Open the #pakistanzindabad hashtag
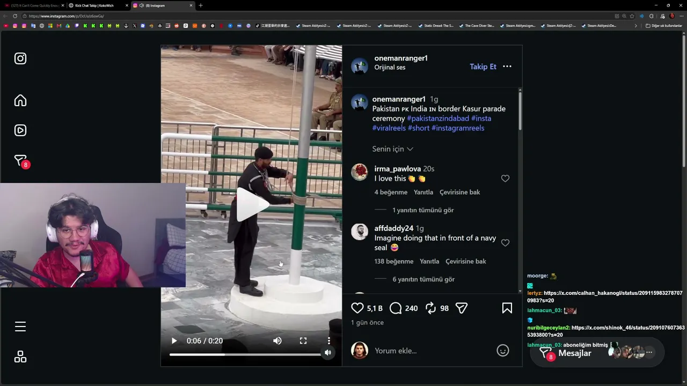This screenshot has height=386, width=687. (x=438, y=118)
